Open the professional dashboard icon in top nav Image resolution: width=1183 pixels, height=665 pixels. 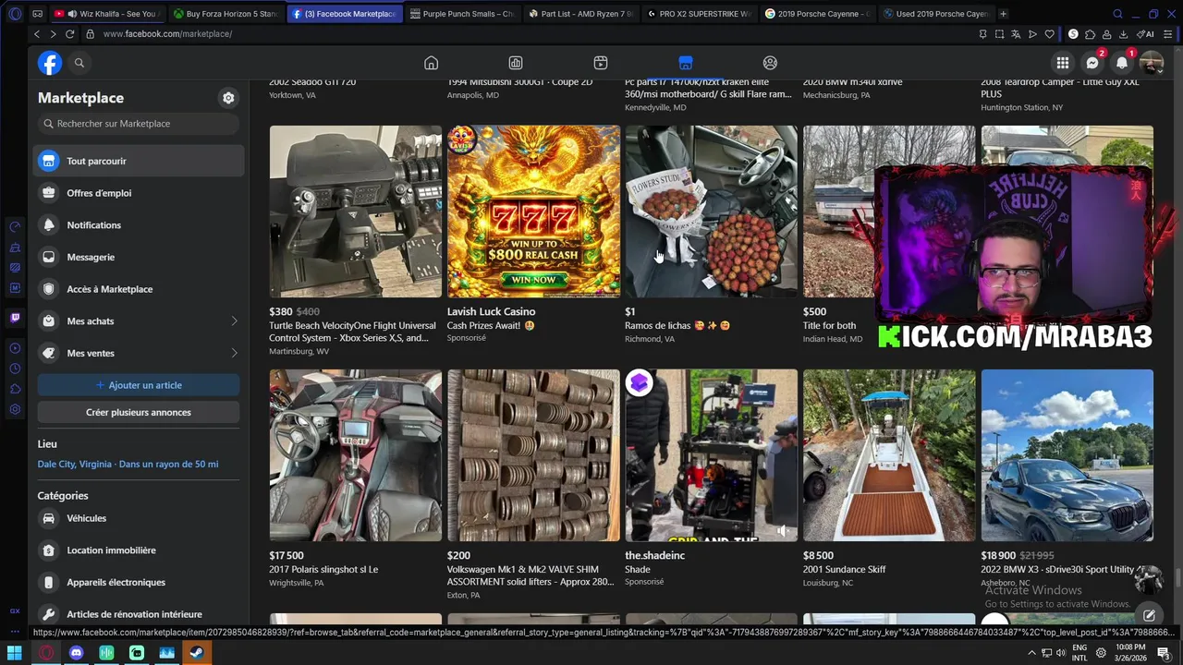click(x=516, y=63)
